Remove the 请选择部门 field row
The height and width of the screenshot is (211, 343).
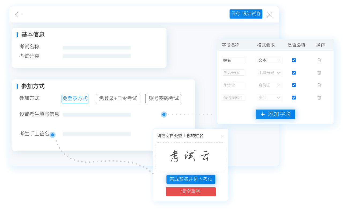click(319, 98)
